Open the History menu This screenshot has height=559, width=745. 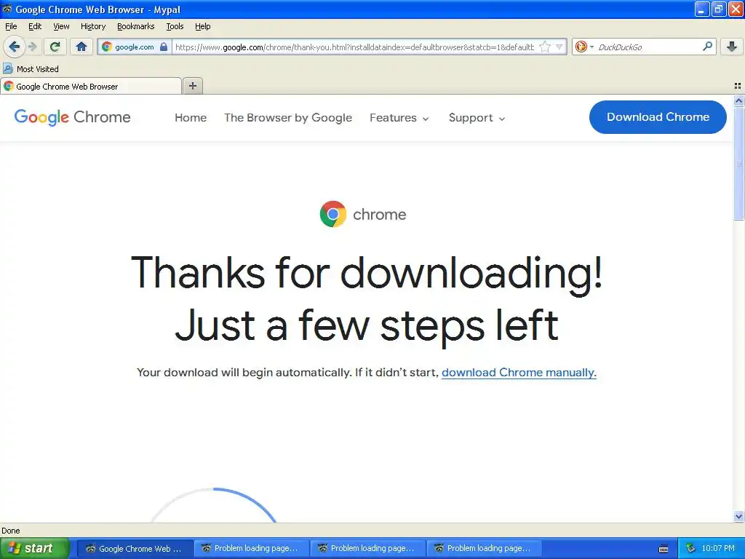pyautogui.click(x=93, y=26)
